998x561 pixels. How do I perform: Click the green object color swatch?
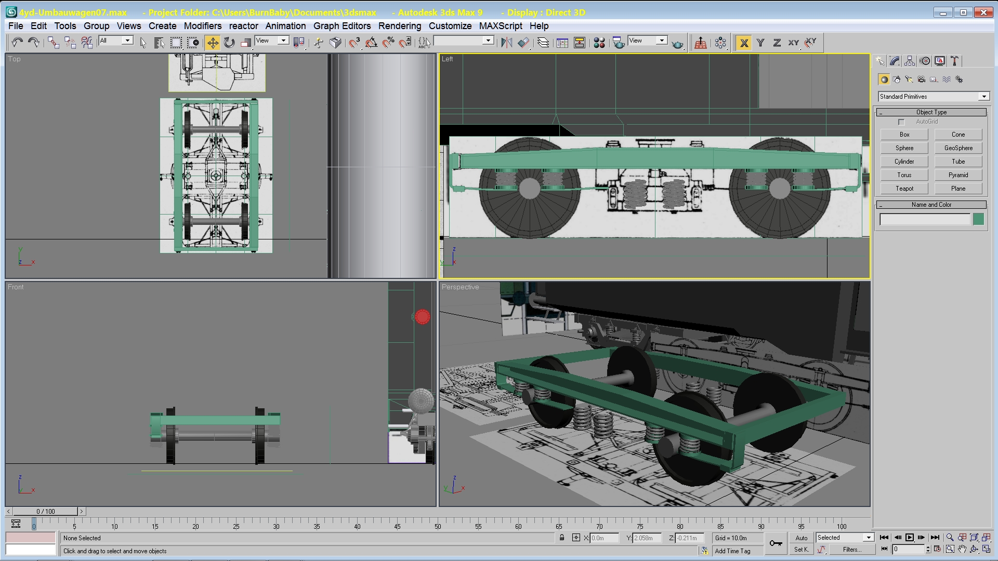978,219
